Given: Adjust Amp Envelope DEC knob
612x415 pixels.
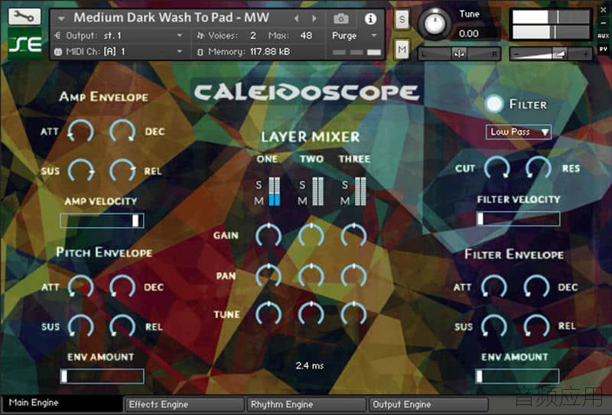Looking at the screenshot, I should [x=122, y=131].
